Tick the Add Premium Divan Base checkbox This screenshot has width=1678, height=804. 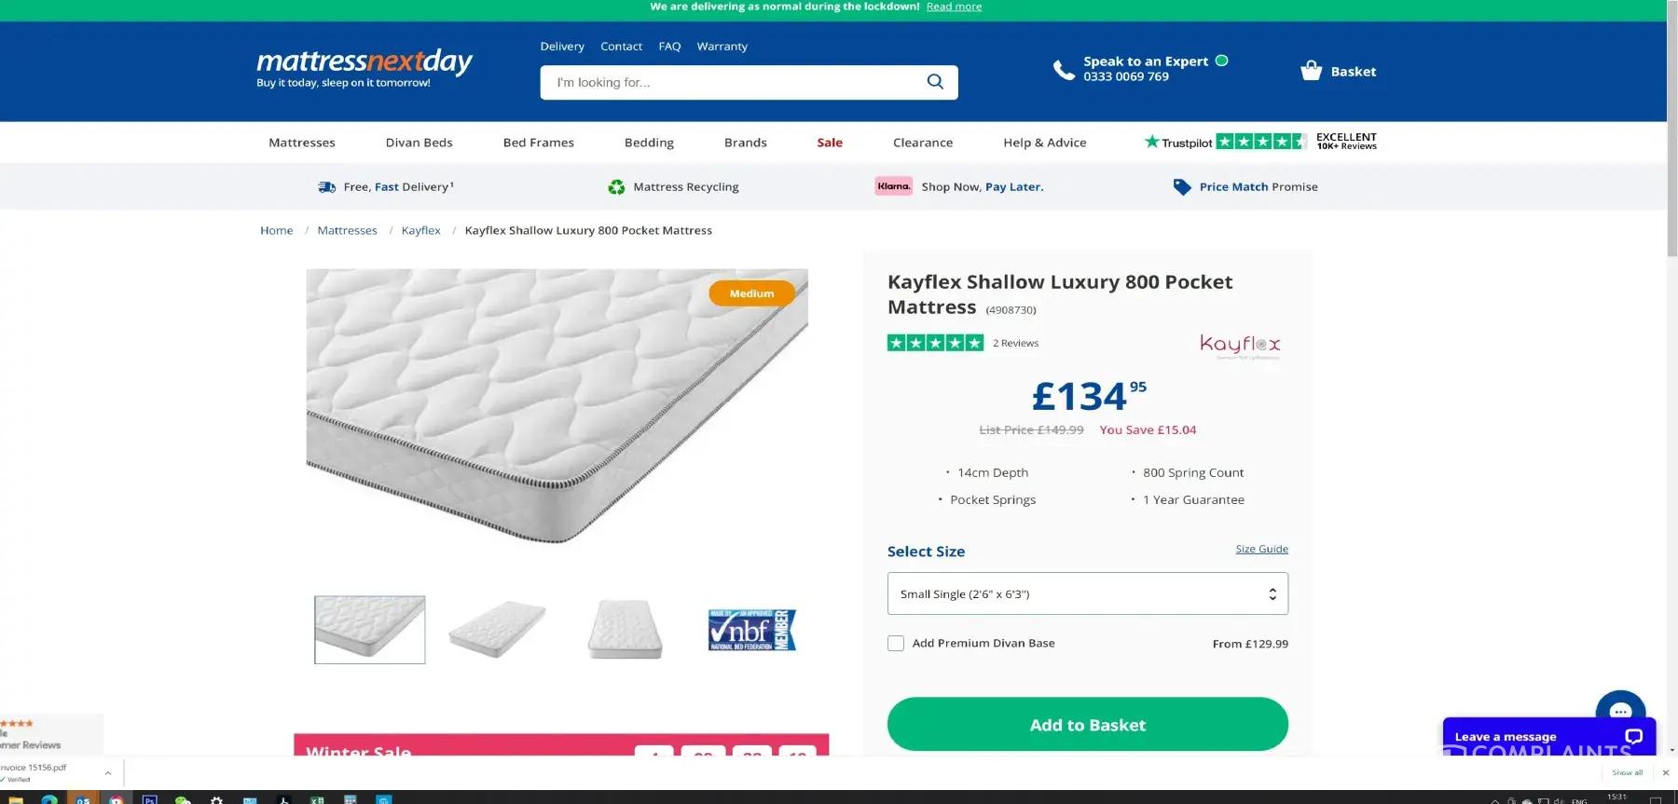coord(896,644)
